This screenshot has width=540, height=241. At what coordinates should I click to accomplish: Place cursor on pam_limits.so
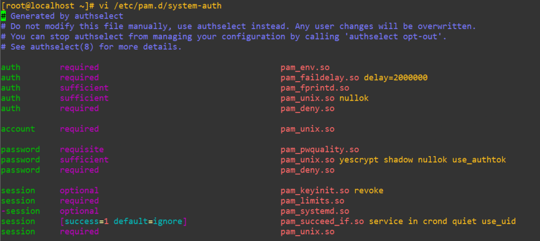(x=312, y=201)
